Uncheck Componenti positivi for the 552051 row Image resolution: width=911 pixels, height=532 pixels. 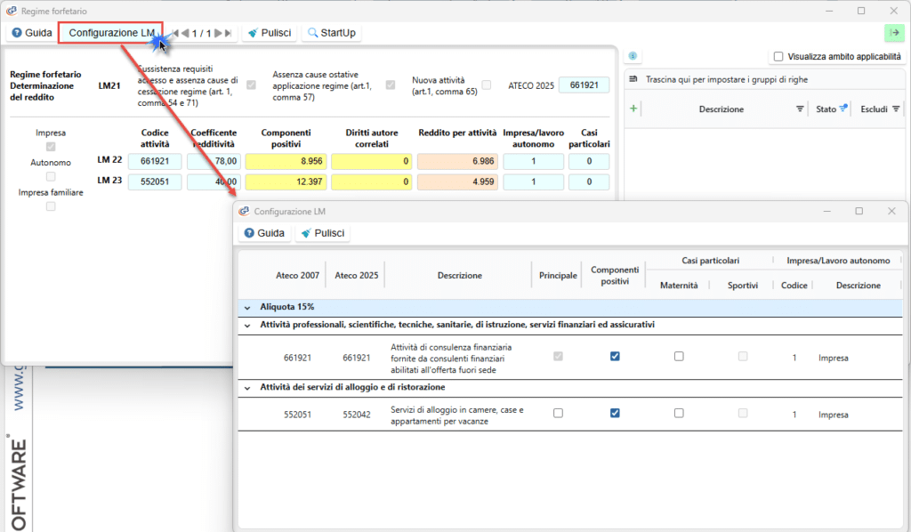615,414
